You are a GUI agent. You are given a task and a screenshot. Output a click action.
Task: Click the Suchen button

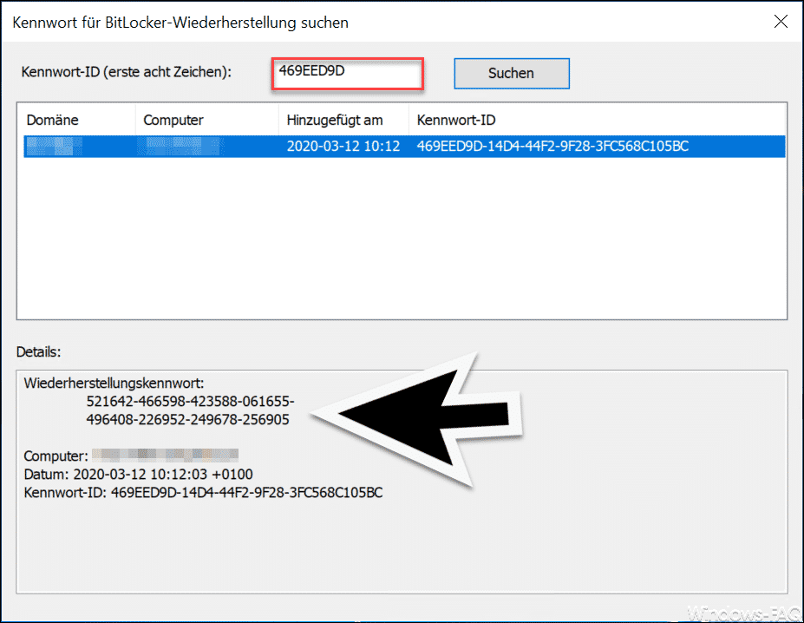(x=511, y=74)
